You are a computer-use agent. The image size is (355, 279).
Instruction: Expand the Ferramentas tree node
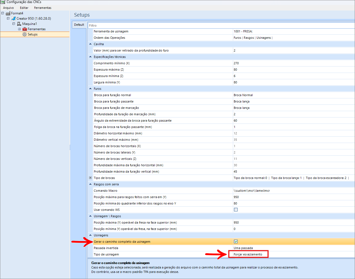[19, 29]
